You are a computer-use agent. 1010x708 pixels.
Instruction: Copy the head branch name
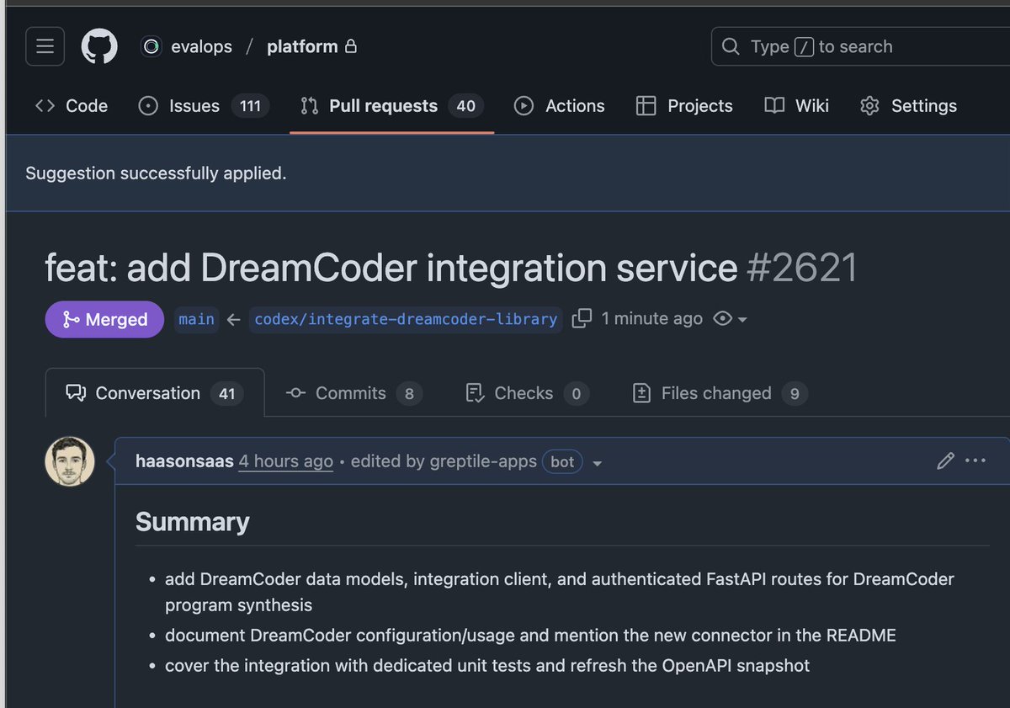click(x=582, y=319)
